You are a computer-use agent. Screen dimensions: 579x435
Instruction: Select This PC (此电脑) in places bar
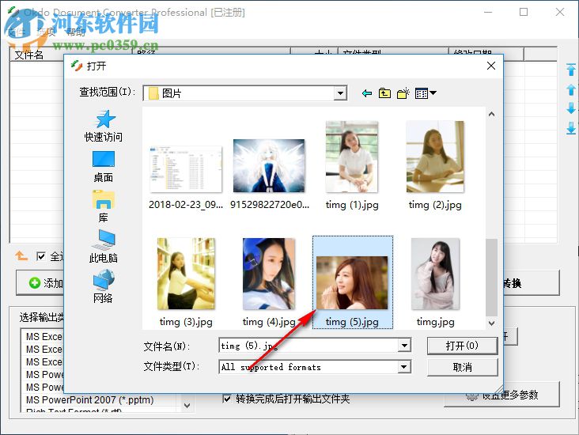pos(104,247)
